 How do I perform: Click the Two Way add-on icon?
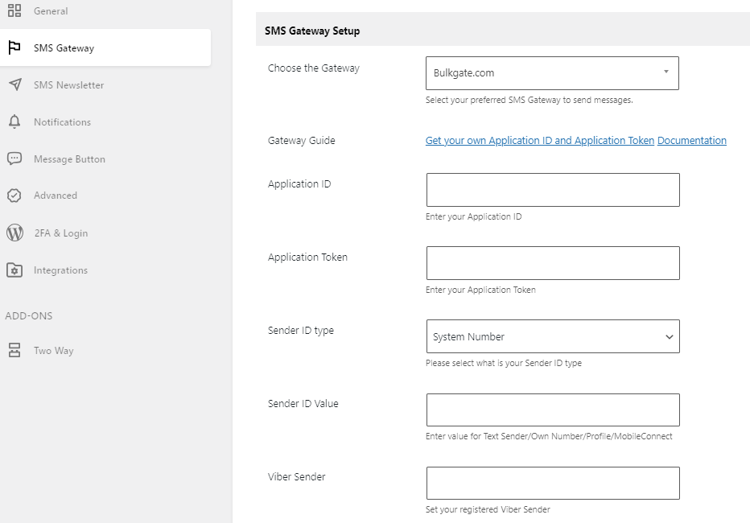tap(14, 350)
